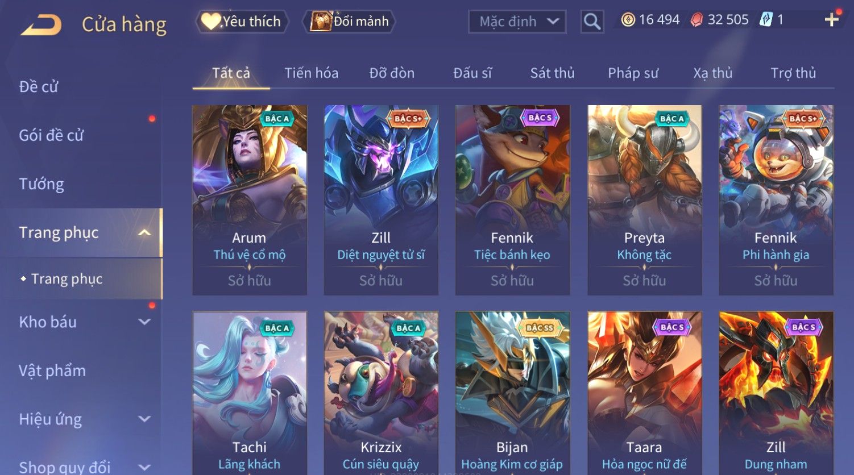854x475 pixels.
Task: Click the gold coin currency icon
Action: coord(628,20)
